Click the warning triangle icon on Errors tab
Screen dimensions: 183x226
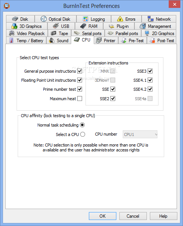tap(120, 19)
